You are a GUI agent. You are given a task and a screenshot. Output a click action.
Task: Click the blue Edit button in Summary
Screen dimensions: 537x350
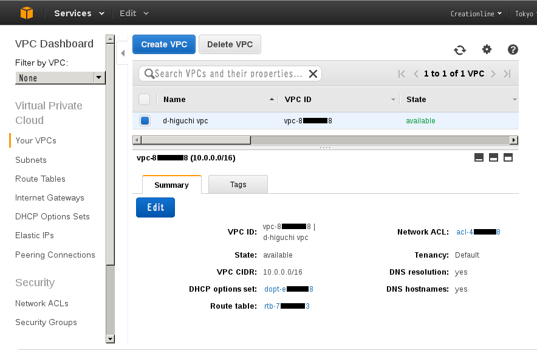coord(156,207)
